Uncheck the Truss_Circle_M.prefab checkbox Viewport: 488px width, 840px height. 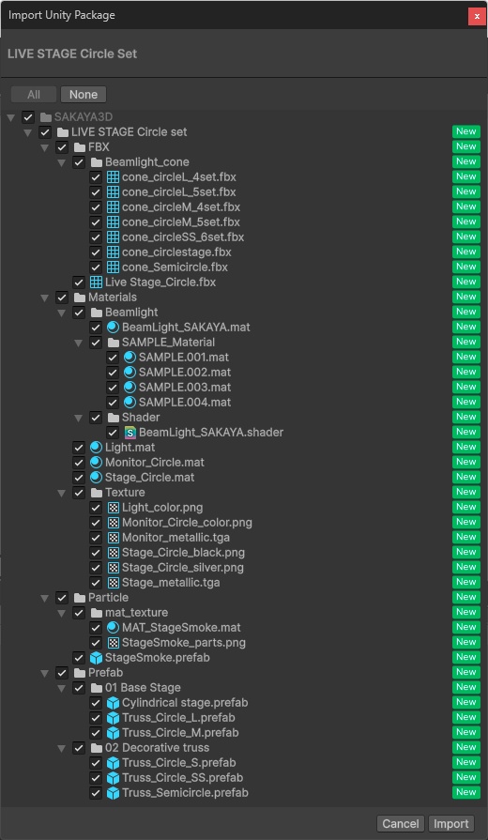click(96, 732)
